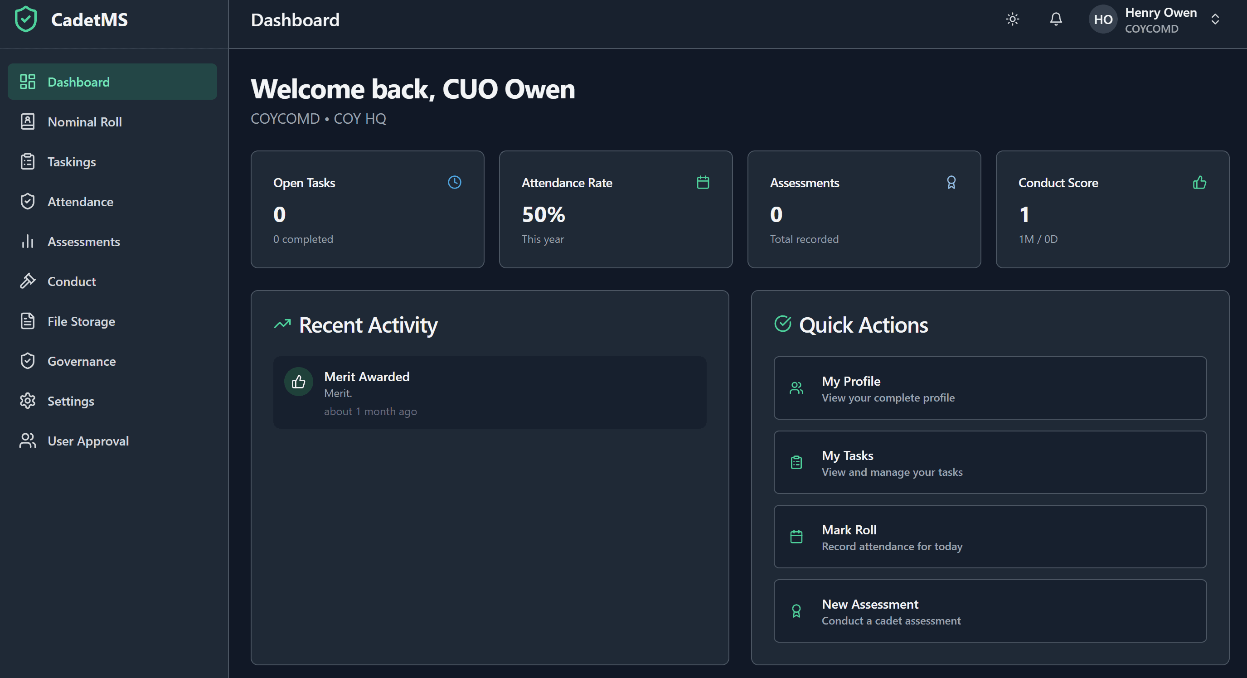The width and height of the screenshot is (1247, 678).
Task: Click the Conduct Score thumbs-up icon
Action: (x=1199, y=183)
